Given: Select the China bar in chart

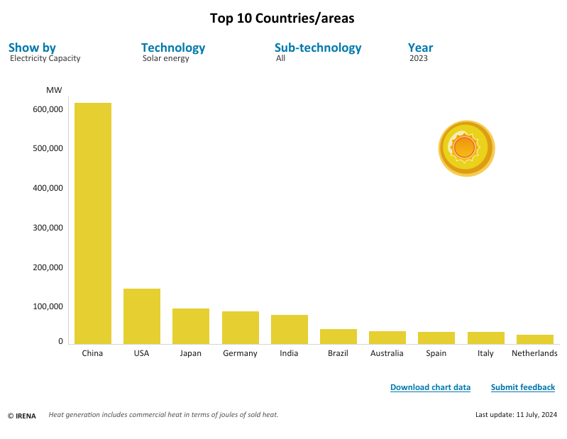Looking at the screenshot, I should point(93,223).
